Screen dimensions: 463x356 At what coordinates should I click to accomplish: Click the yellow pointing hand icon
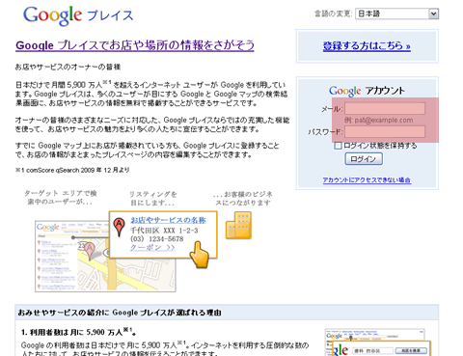pos(199,255)
